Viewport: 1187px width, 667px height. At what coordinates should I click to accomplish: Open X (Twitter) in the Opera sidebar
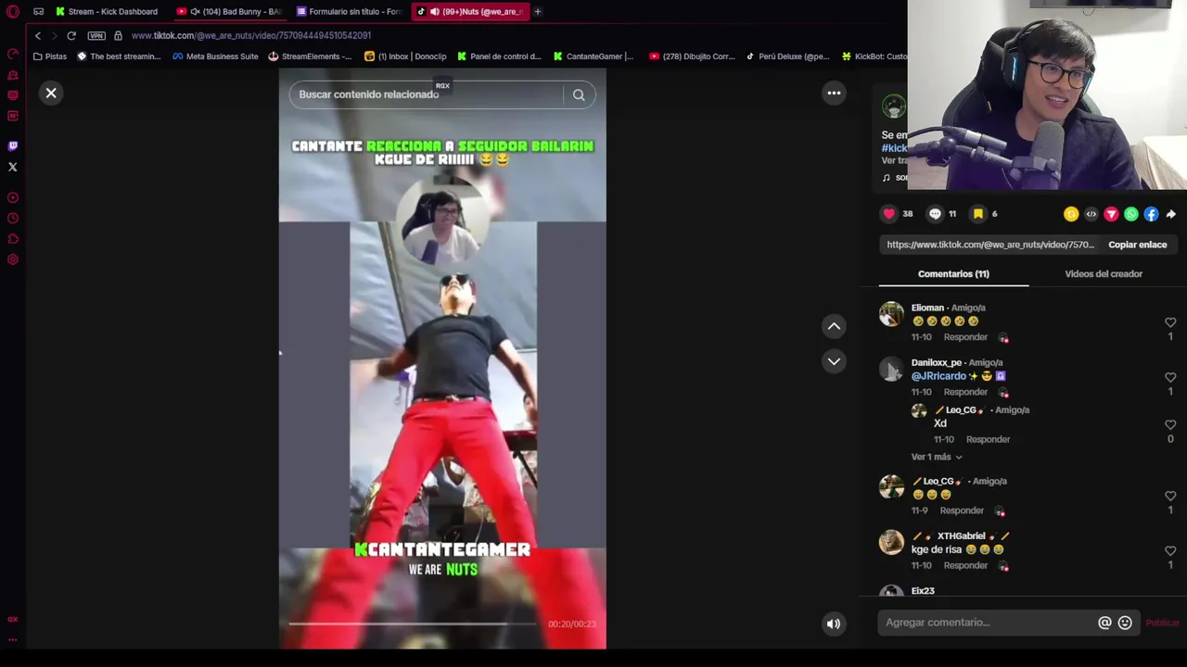[x=13, y=167]
